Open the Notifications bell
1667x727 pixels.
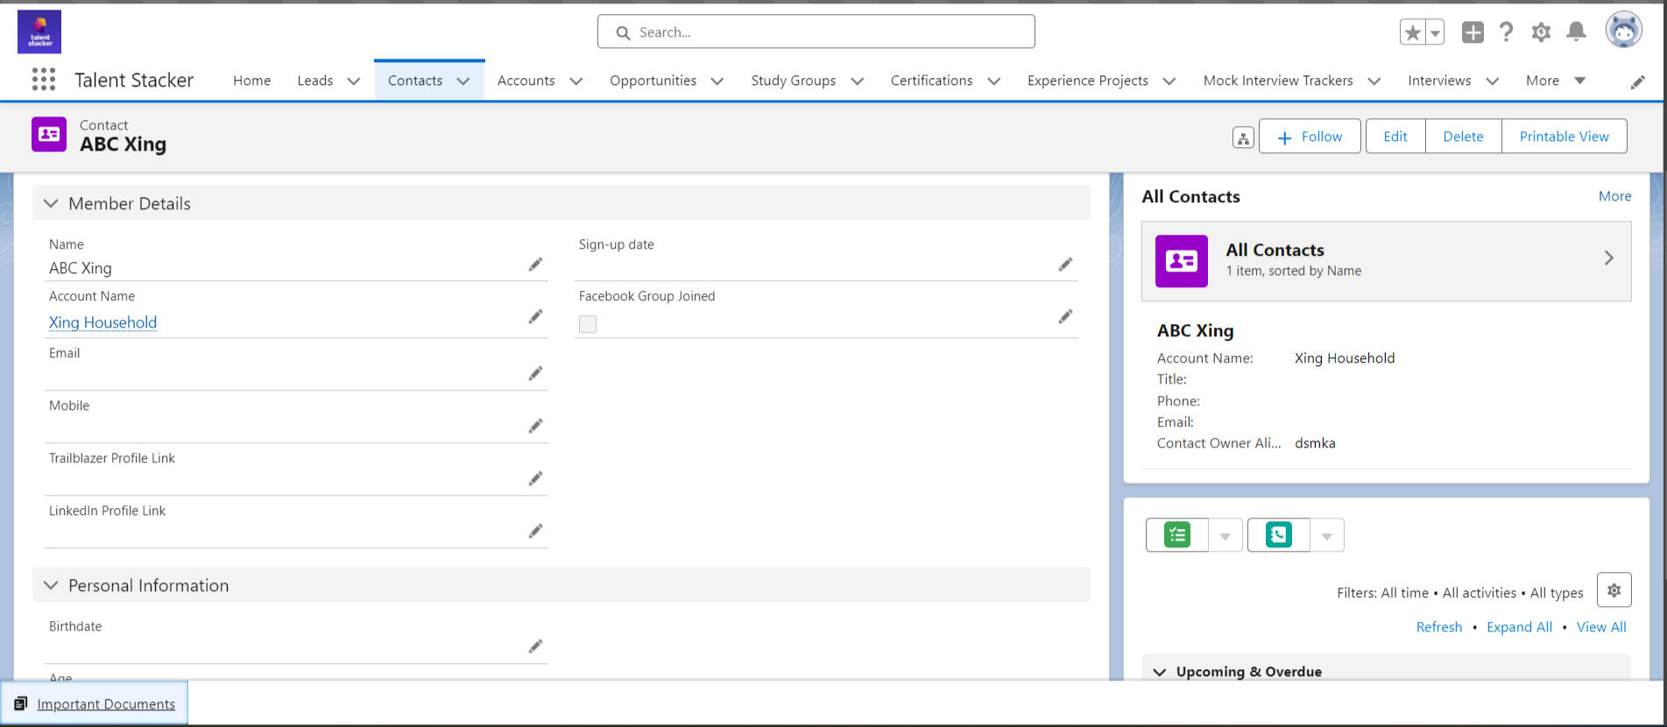pyautogui.click(x=1576, y=32)
